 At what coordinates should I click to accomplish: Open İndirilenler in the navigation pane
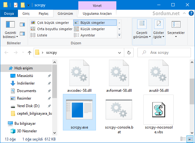click(26, 83)
